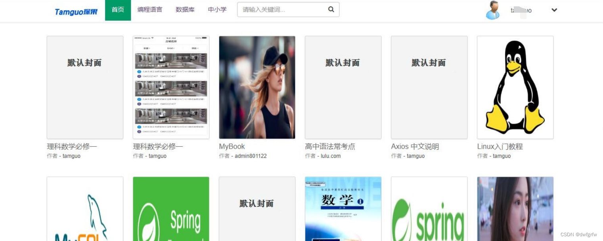Open the 中小学 section
Screen dimensions: 603x241
click(217, 10)
